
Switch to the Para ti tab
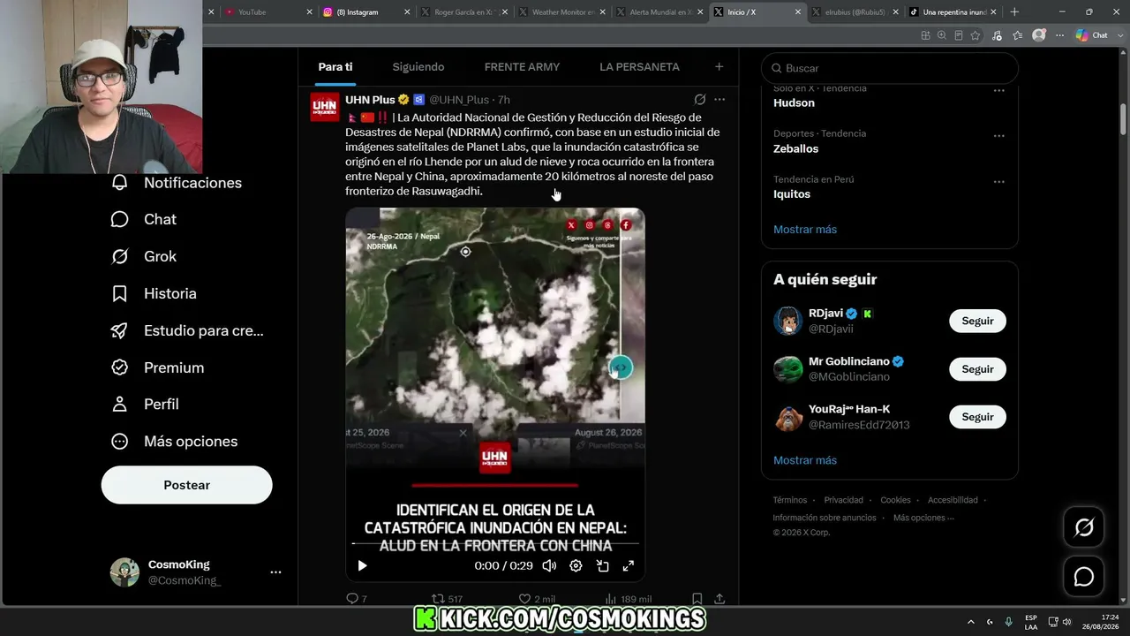[x=335, y=67]
